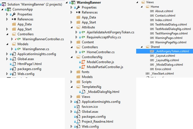Collapse the Attribute folder
Image resolution: width=193 pixels, height=129 pixels.
click(71, 27)
